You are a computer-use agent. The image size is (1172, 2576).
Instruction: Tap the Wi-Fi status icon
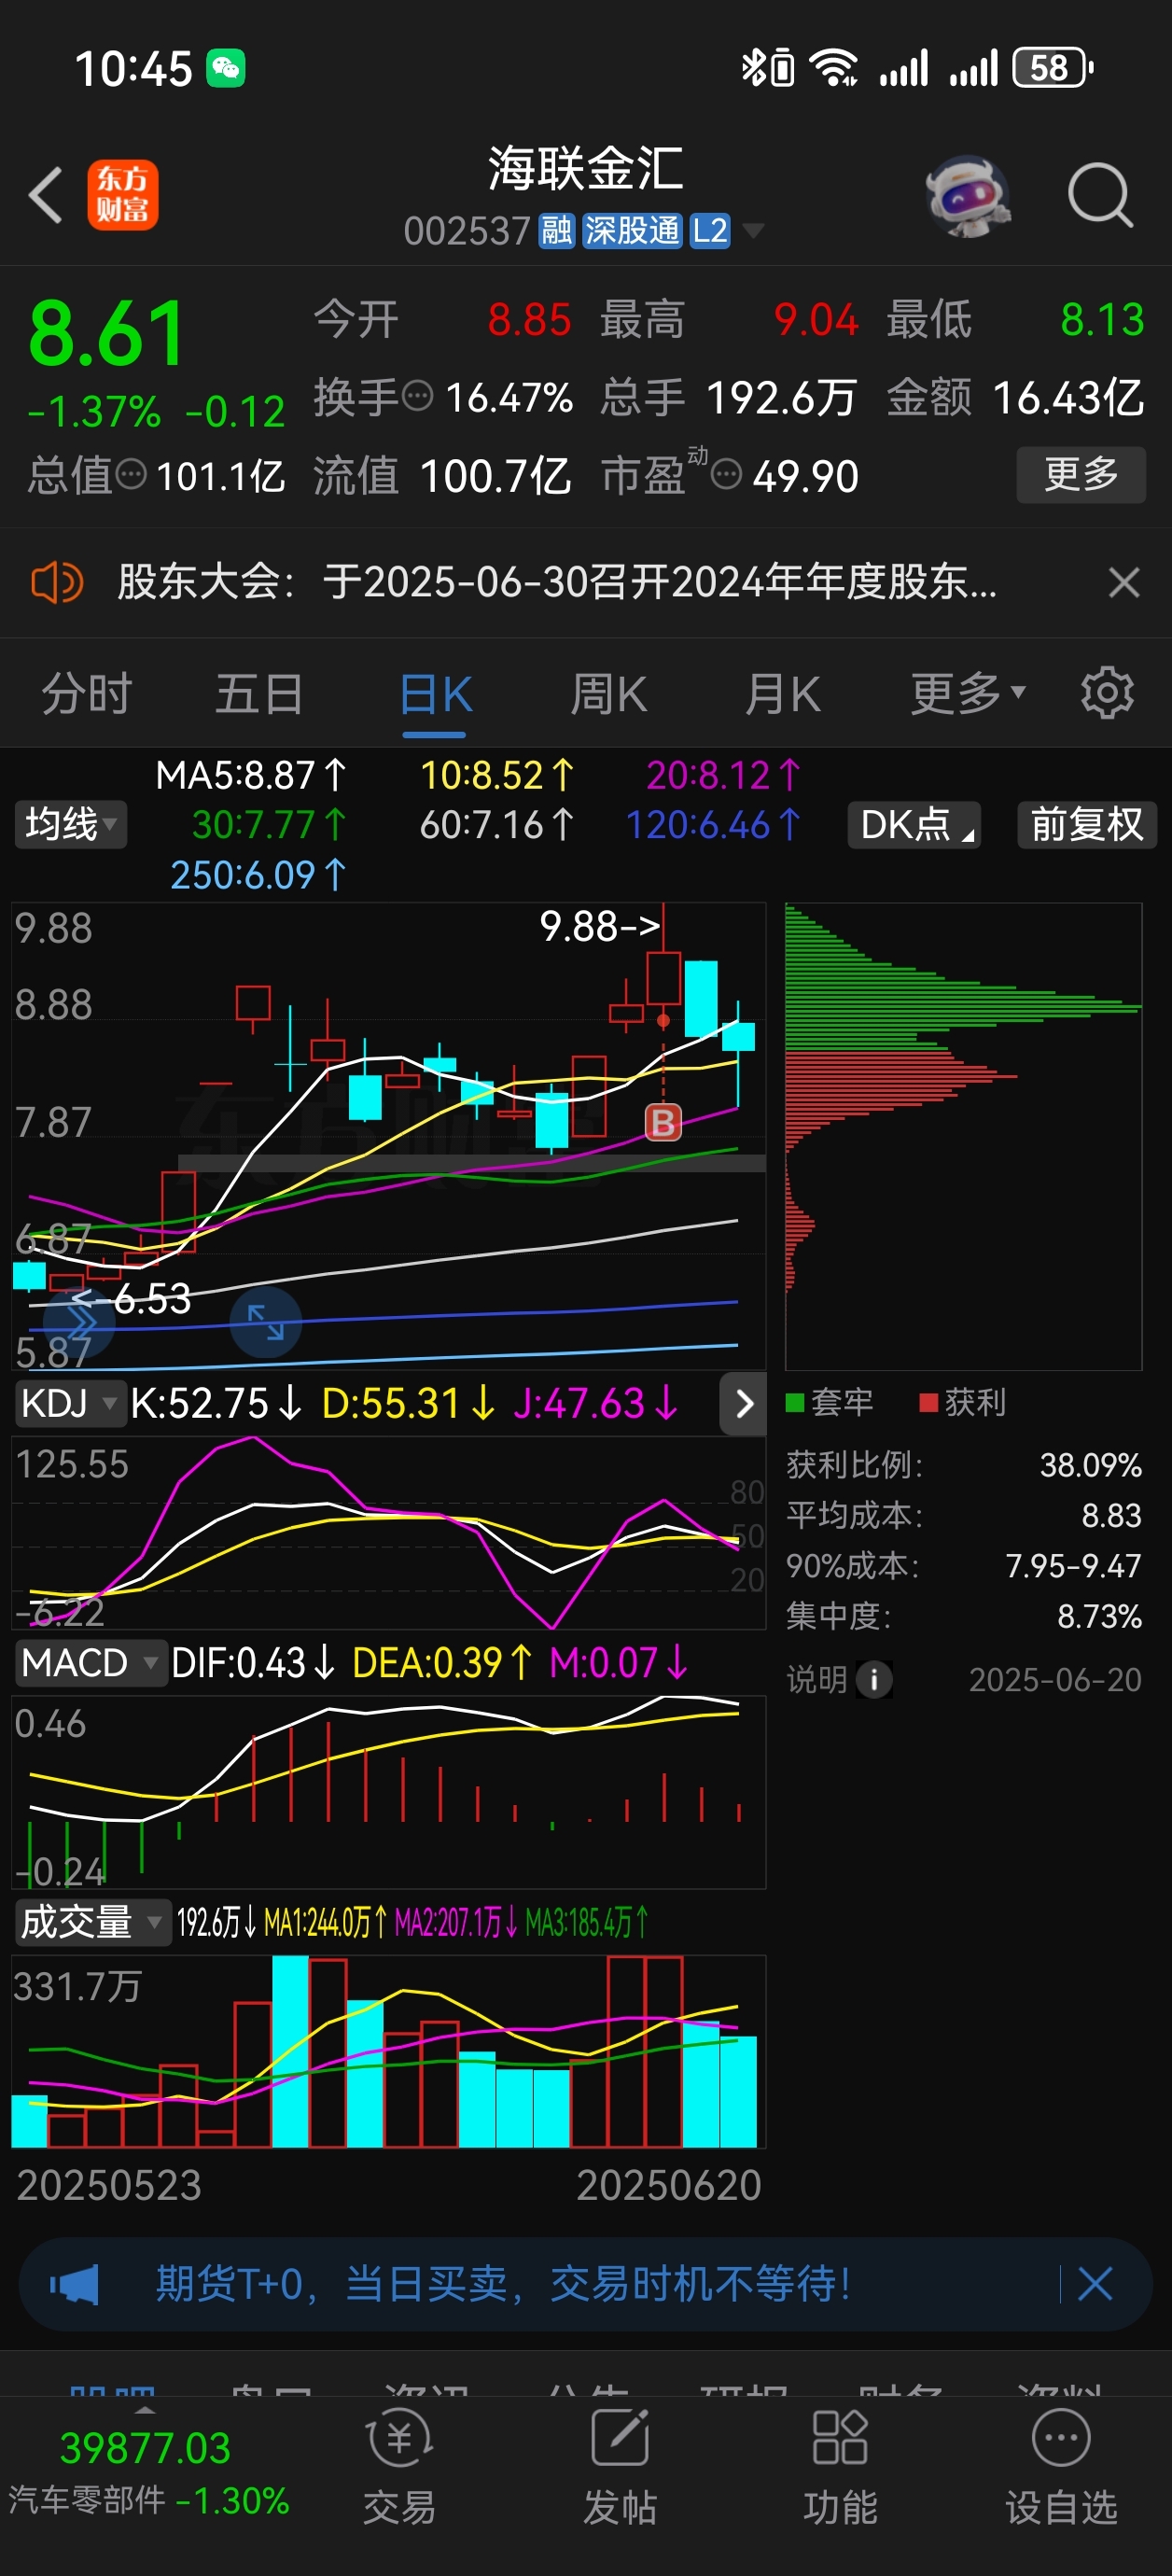point(834,68)
